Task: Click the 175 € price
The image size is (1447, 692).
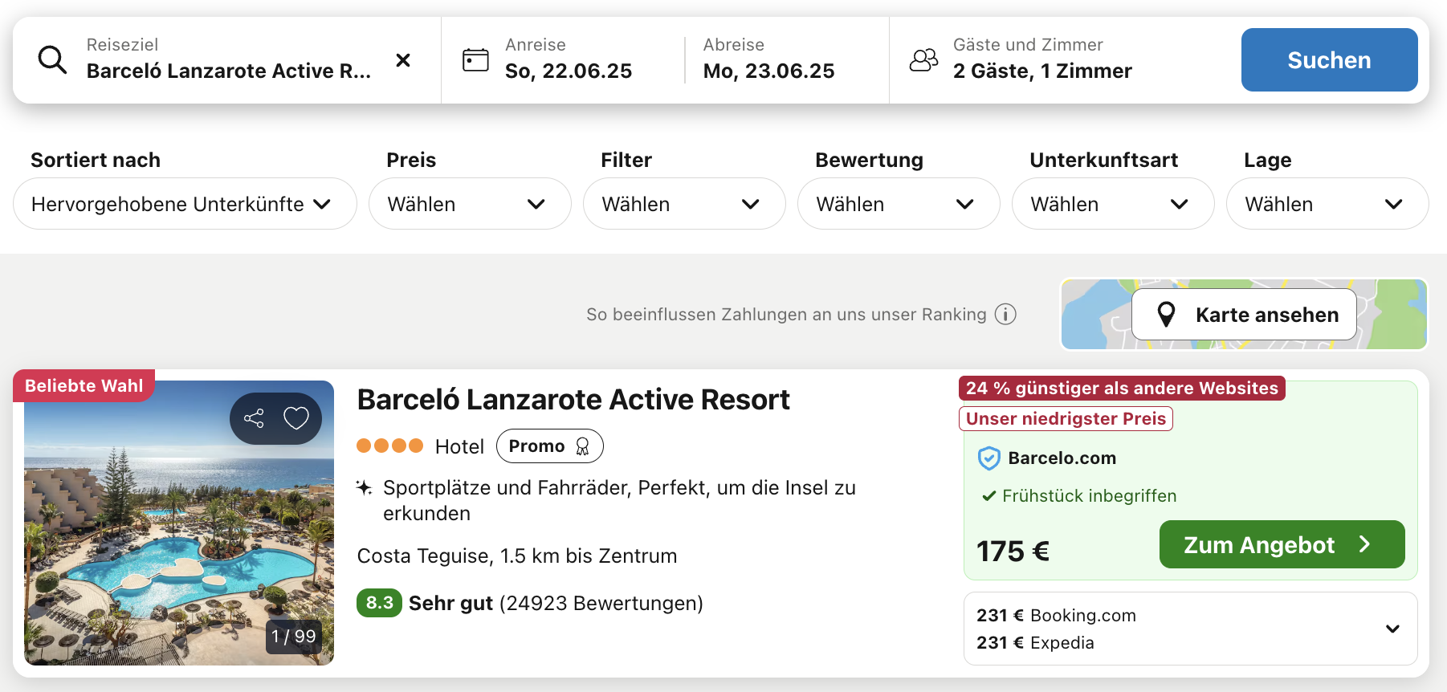Action: [x=1013, y=551]
